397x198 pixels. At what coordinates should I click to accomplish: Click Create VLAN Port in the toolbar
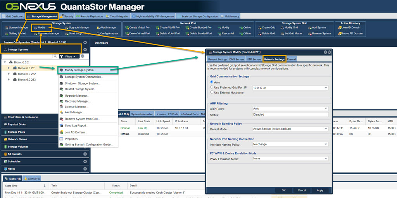coord(168,27)
